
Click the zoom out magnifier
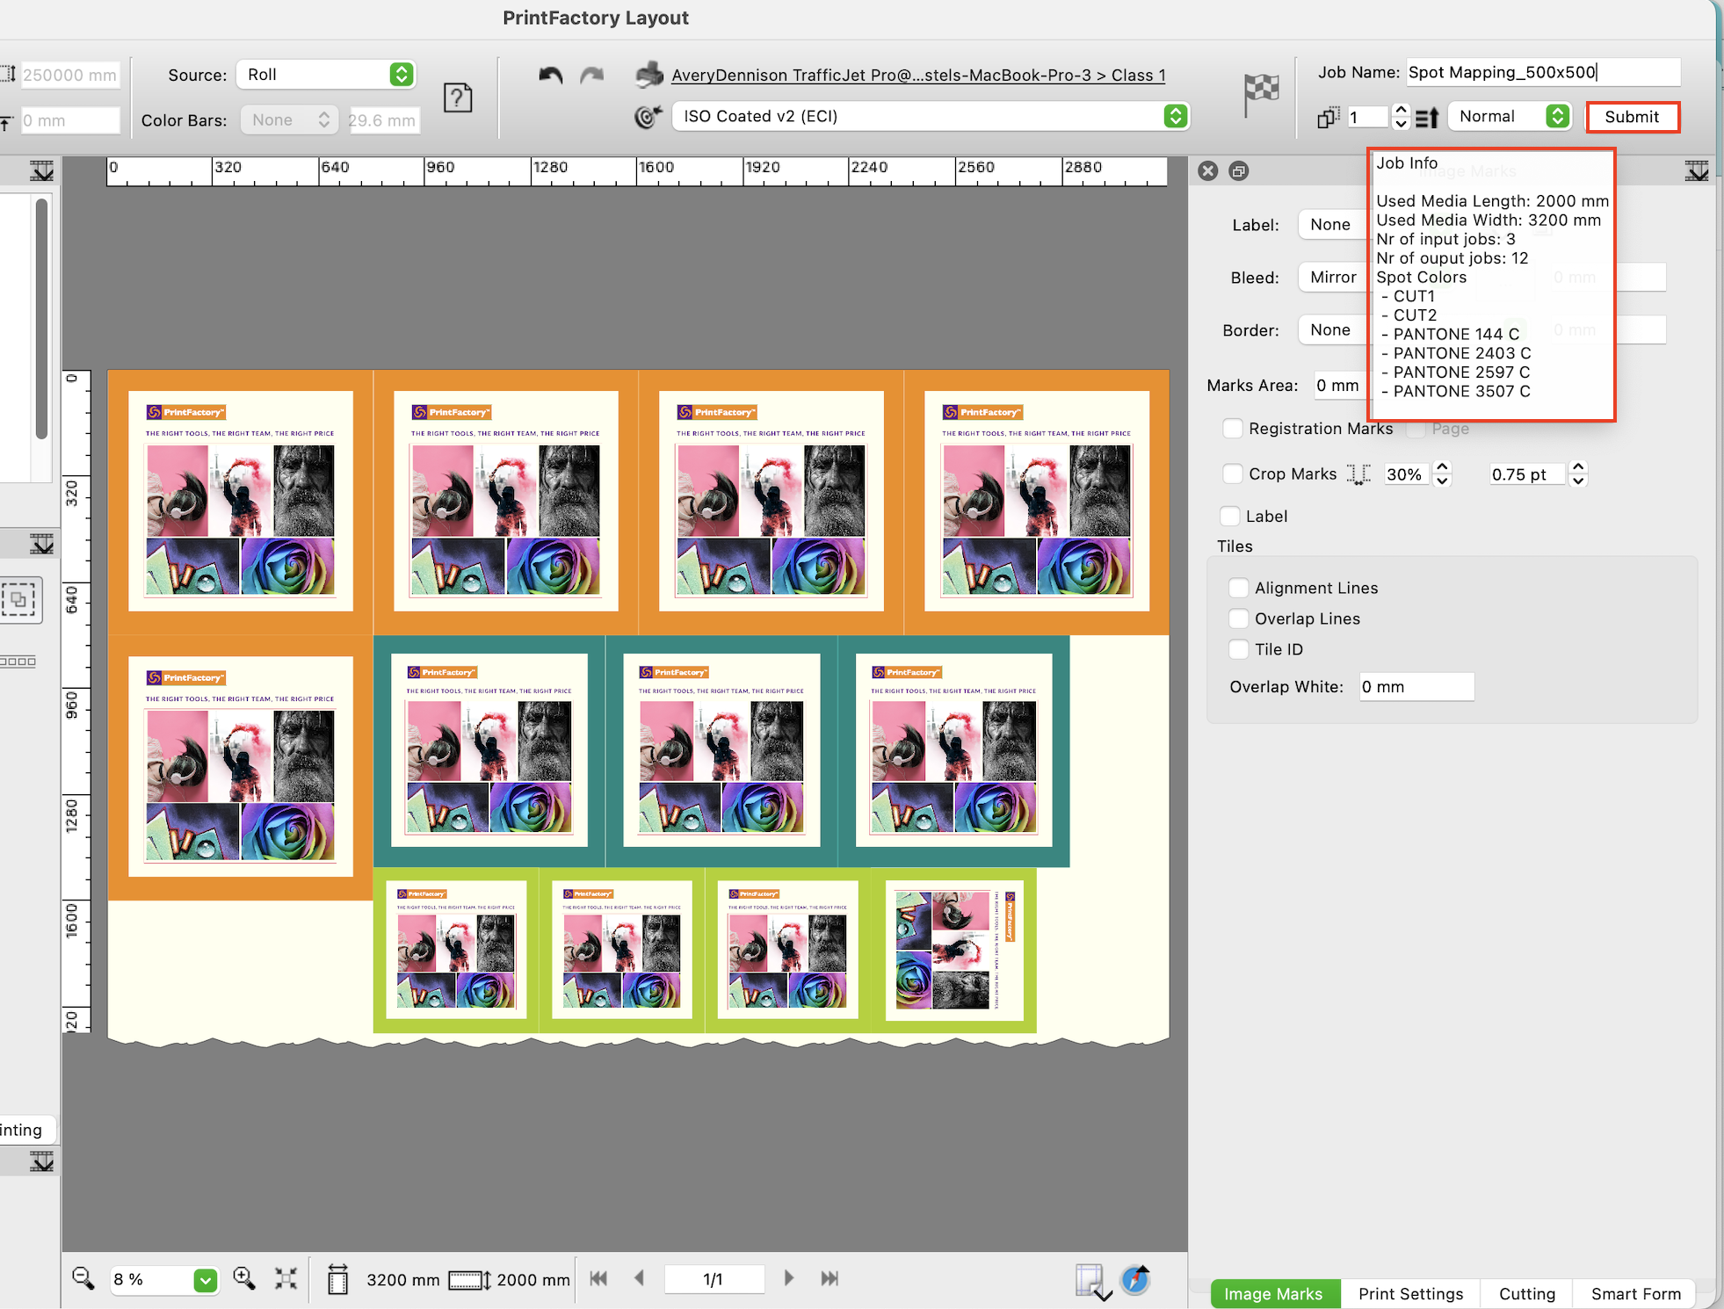pos(83,1279)
